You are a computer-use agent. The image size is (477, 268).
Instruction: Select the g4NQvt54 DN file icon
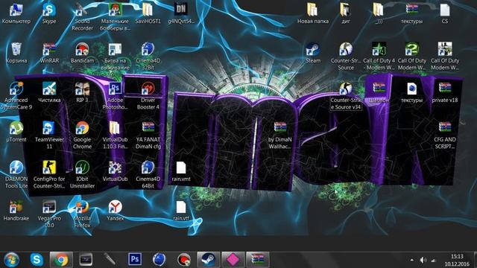181,13
